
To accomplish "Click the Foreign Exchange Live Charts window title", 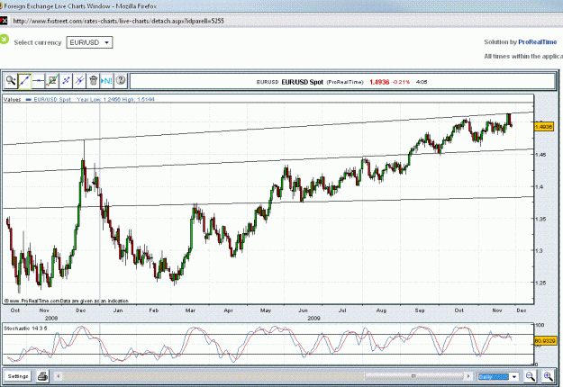I will [80, 6].
